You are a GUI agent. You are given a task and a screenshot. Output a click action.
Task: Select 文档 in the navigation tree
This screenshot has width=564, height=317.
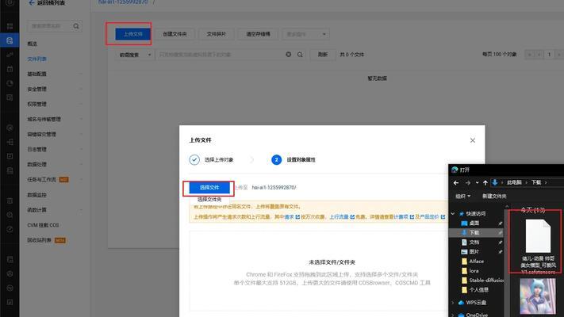[474, 243]
